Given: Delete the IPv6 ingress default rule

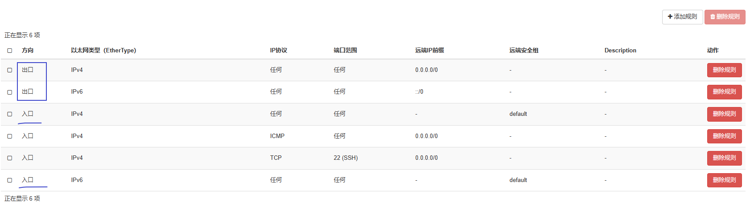Looking at the screenshot, I should pos(724,180).
